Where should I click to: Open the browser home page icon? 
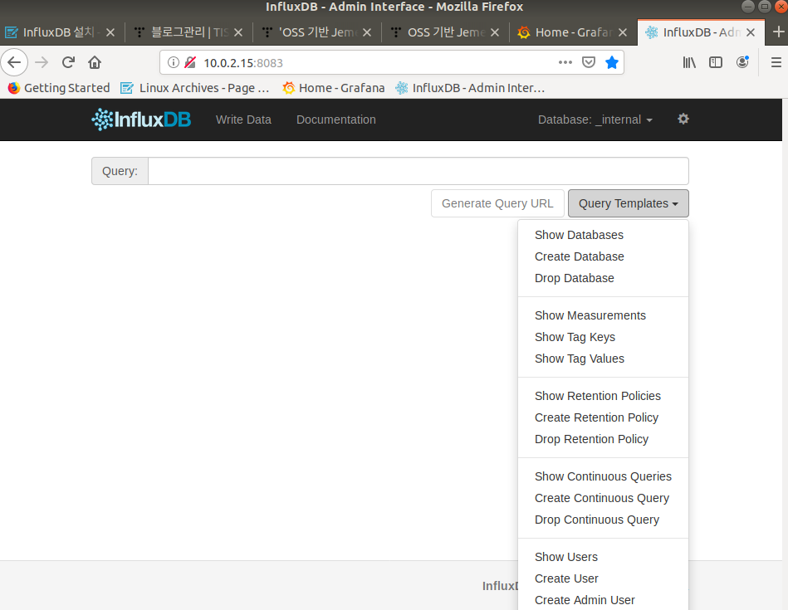pyautogui.click(x=95, y=62)
